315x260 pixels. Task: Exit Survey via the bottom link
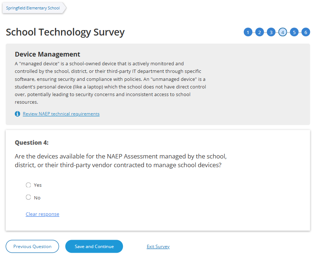coord(158,247)
